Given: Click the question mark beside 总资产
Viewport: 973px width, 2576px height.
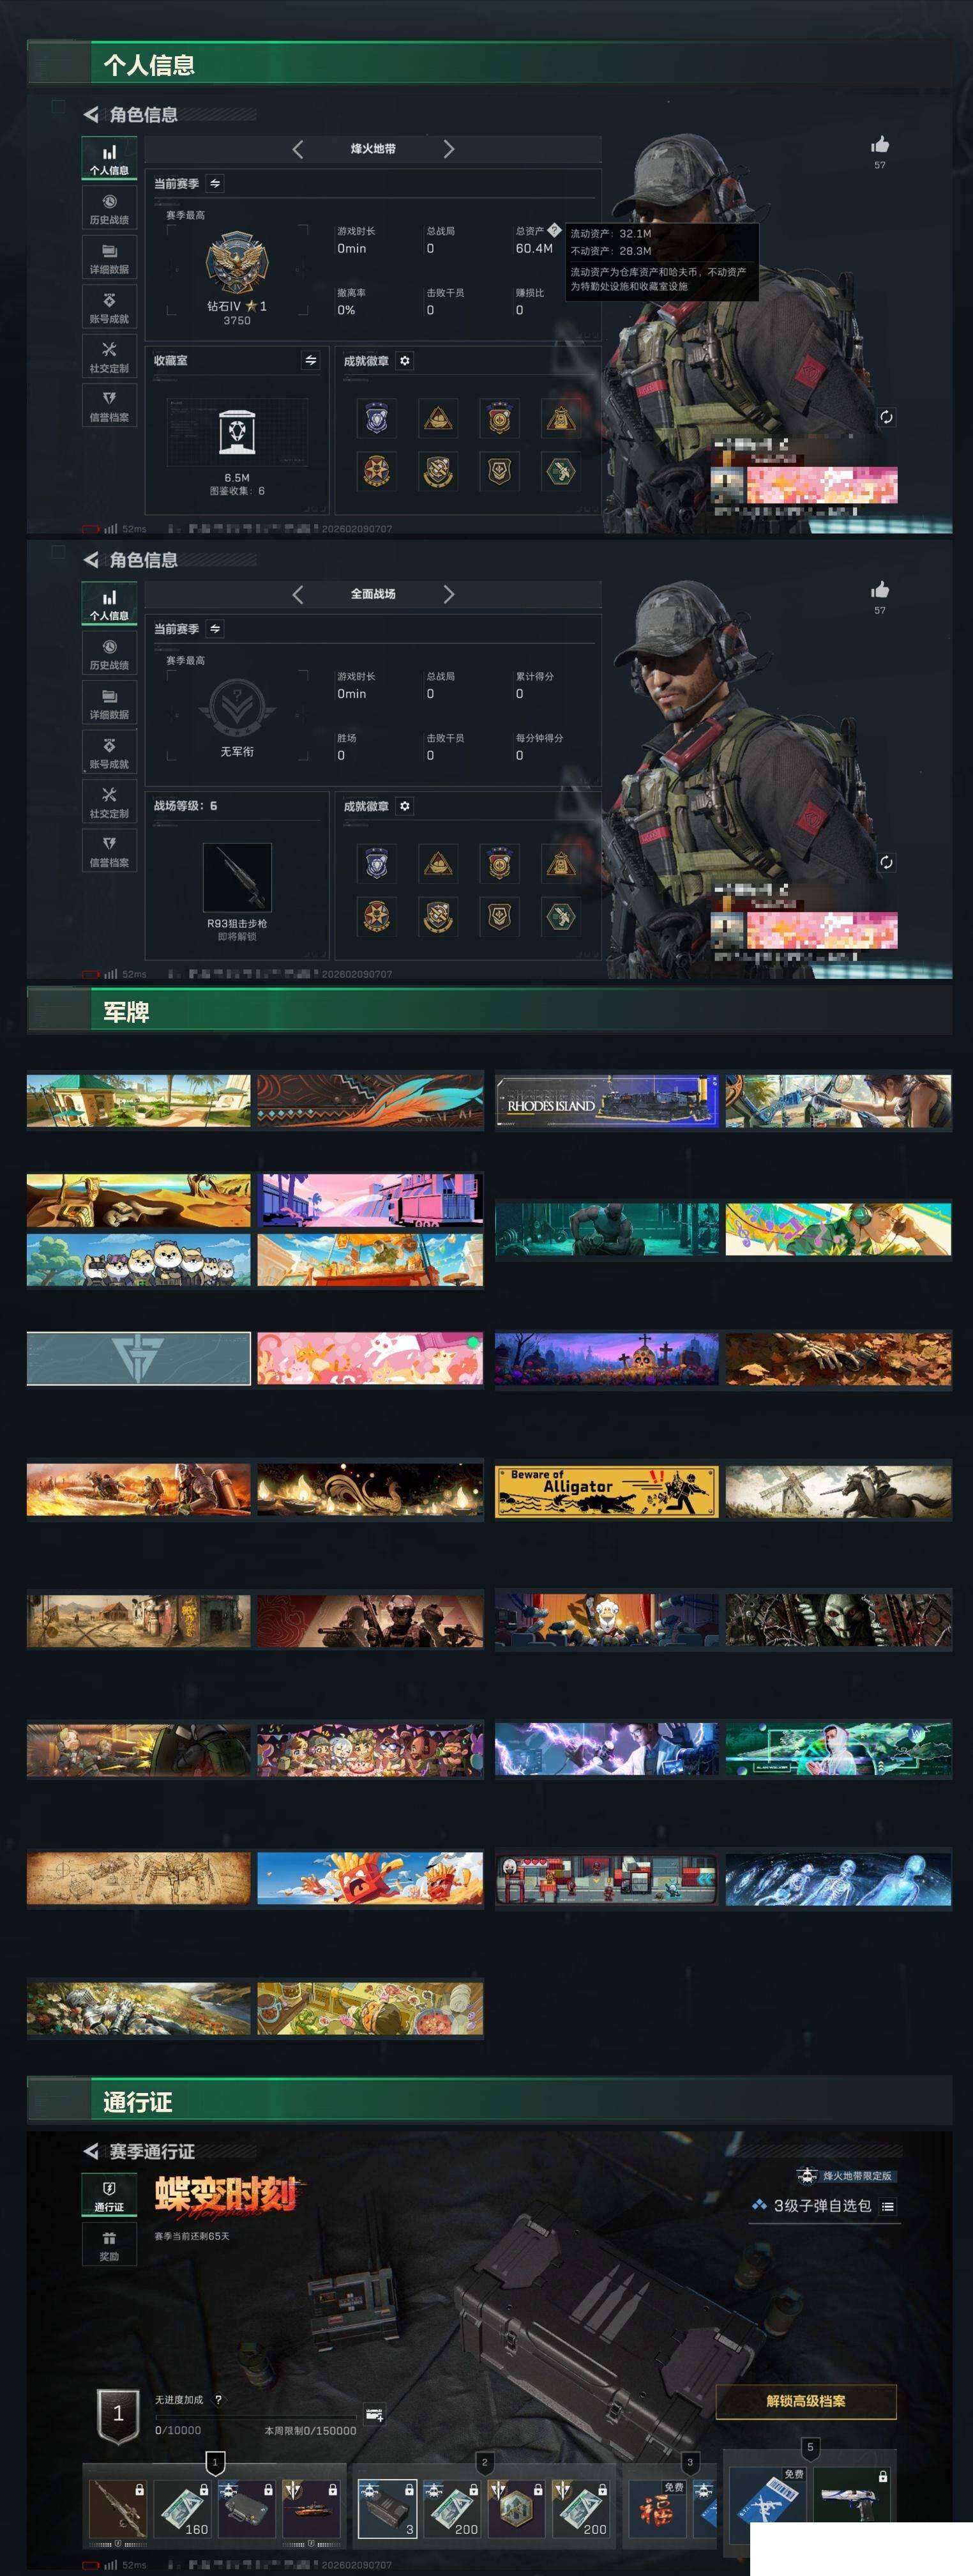Looking at the screenshot, I should click(x=554, y=230).
